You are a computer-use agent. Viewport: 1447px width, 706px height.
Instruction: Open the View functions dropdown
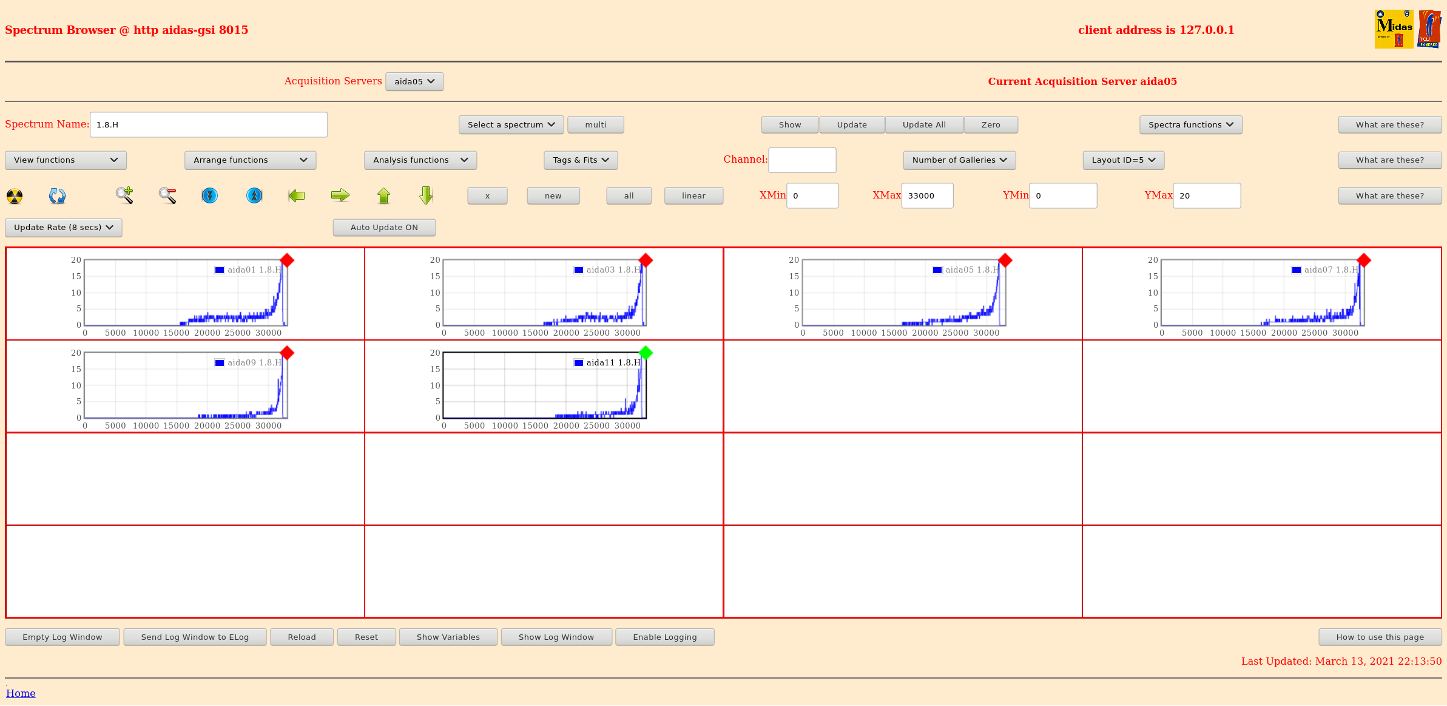coord(66,160)
